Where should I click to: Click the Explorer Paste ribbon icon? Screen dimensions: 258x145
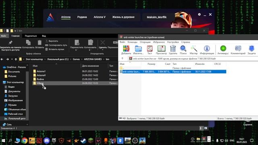click(x=40, y=42)
